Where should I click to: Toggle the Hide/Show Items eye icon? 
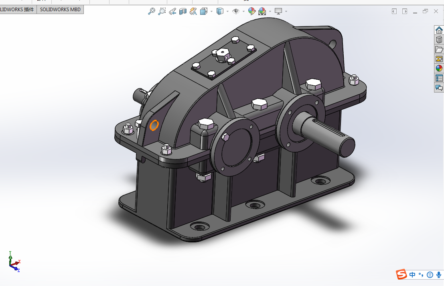tap(235, 11)
